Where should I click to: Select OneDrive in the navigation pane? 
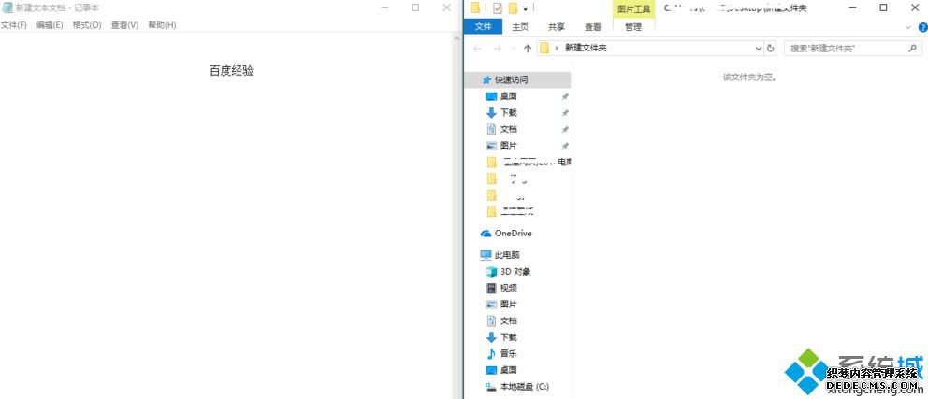click(513, 234)
